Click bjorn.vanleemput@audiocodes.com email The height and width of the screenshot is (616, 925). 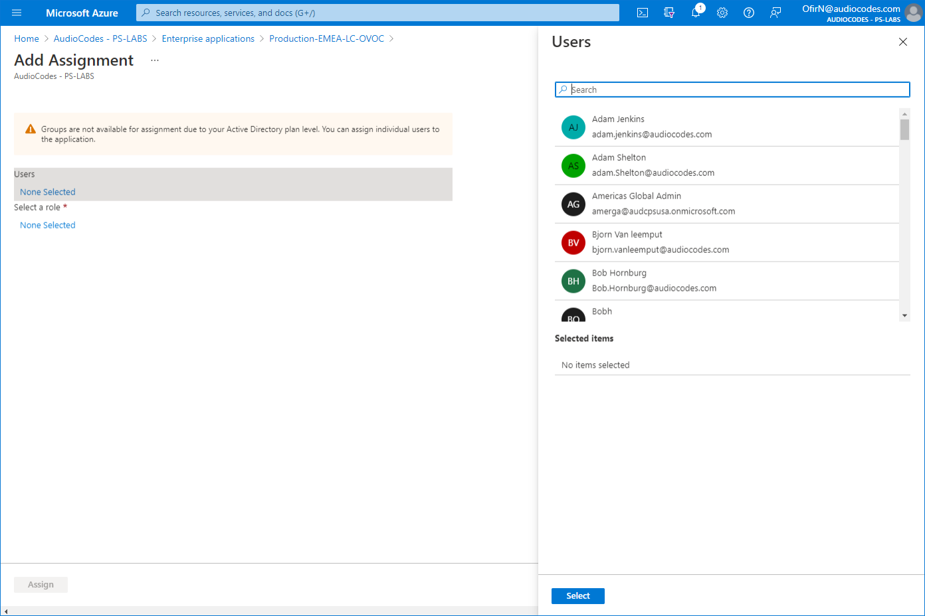click(661, 250)
